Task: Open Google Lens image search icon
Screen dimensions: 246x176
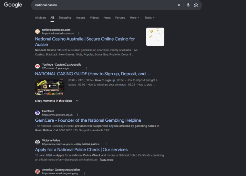Action: (196, 5)
